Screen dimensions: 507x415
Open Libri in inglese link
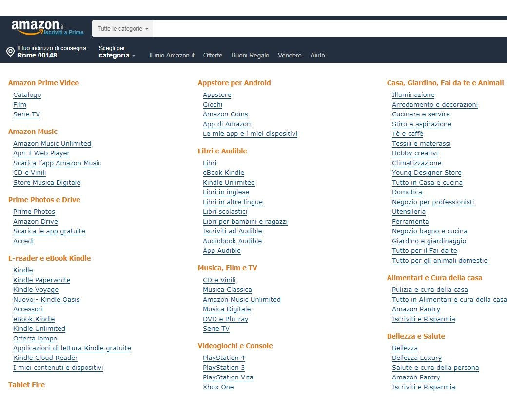(x=226, y=192)
